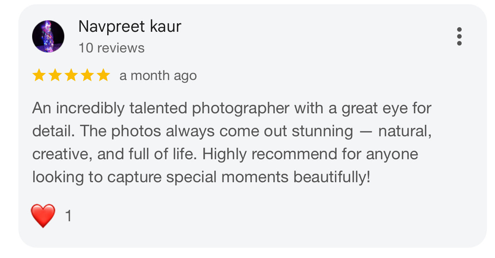Open Navpreet kaur's profile picture
The width and height of the screenshot is (495, 258).
point(48,36)
